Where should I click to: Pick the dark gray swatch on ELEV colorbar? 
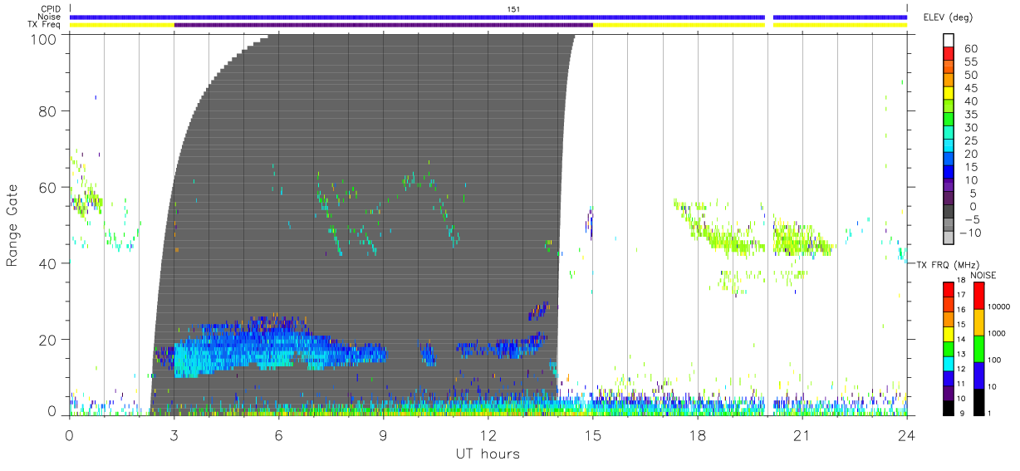point(949,213)
